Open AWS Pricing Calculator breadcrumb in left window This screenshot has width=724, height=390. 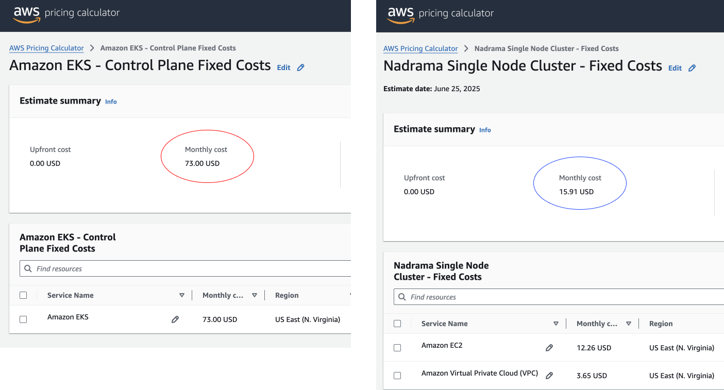click(46, 48)
